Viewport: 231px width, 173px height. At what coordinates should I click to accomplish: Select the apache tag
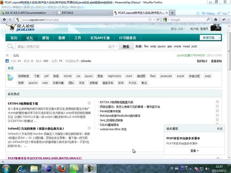(33, 83)
